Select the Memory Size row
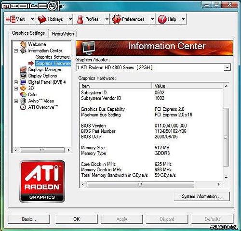Screen dimensions: 241x231 (x=151, y=148)
